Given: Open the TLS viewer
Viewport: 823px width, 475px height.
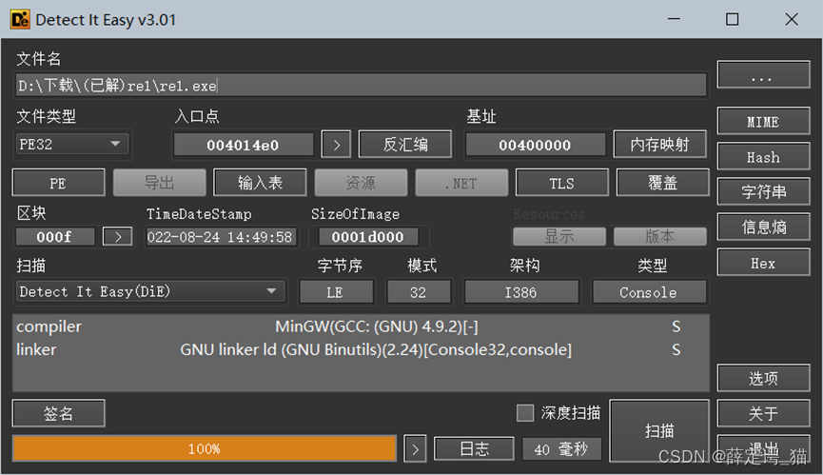Looking at the screenshot, I should pyautogui.click(x=561, y=183).
